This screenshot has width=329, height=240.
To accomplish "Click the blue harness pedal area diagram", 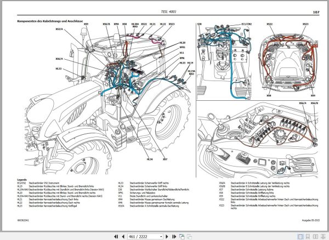I will click(224, 61).
